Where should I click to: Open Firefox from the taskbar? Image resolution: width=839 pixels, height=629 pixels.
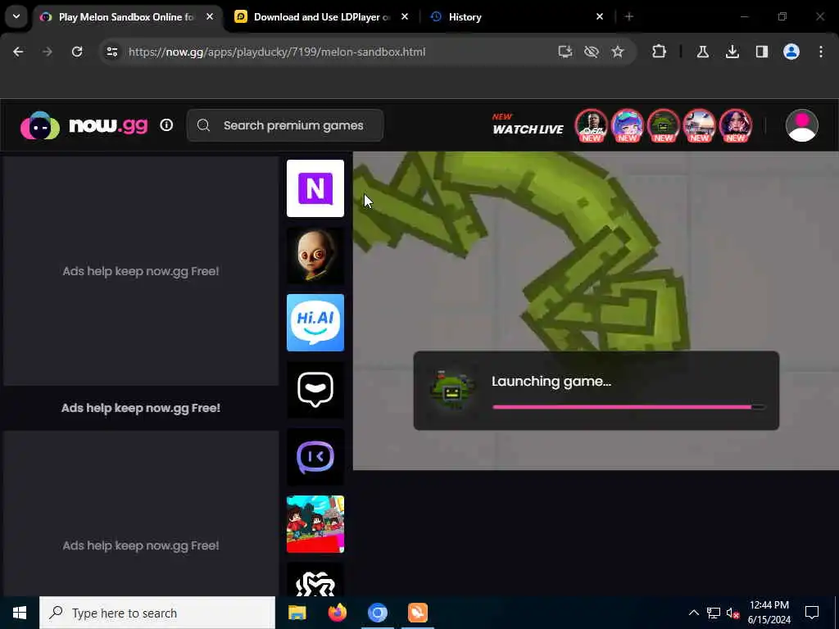tap(337, 613)
